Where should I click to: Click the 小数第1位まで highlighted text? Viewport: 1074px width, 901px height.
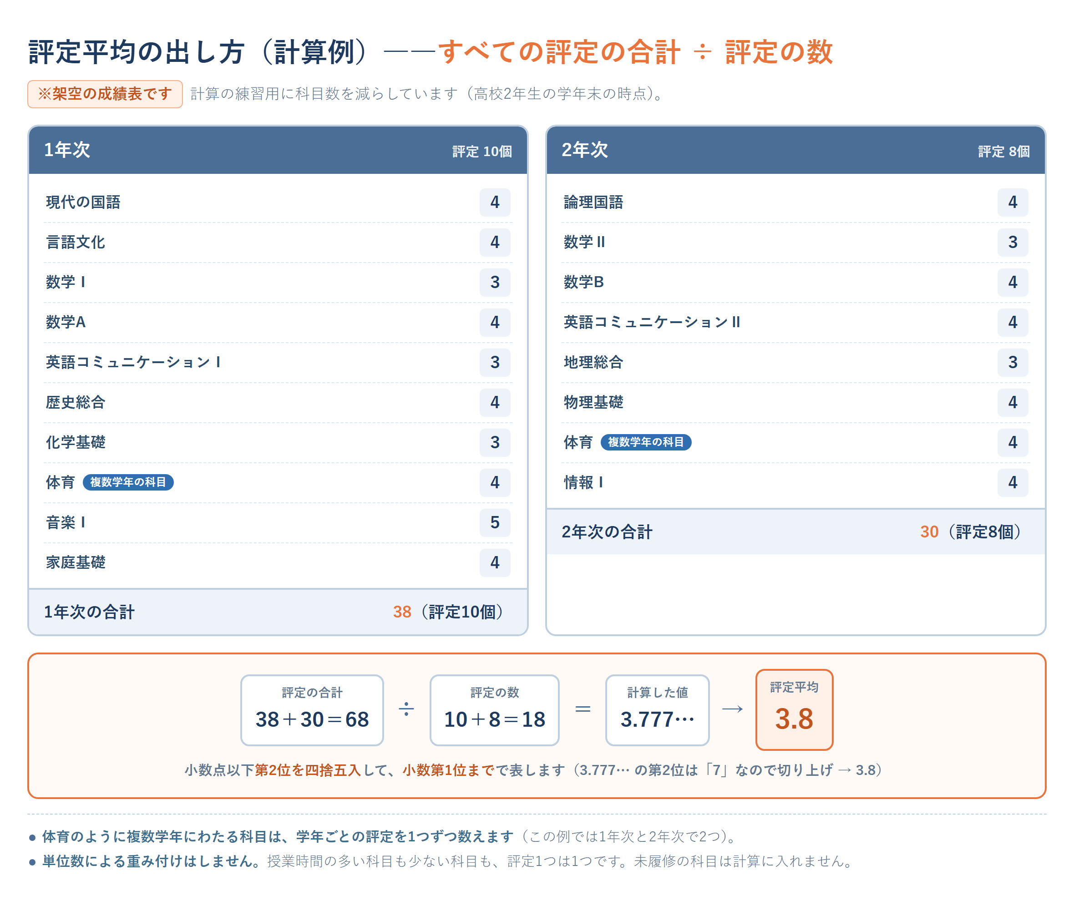click(449, 770)
